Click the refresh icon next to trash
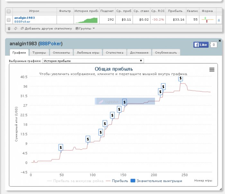225x194 pixels. (x=16, y=28)
